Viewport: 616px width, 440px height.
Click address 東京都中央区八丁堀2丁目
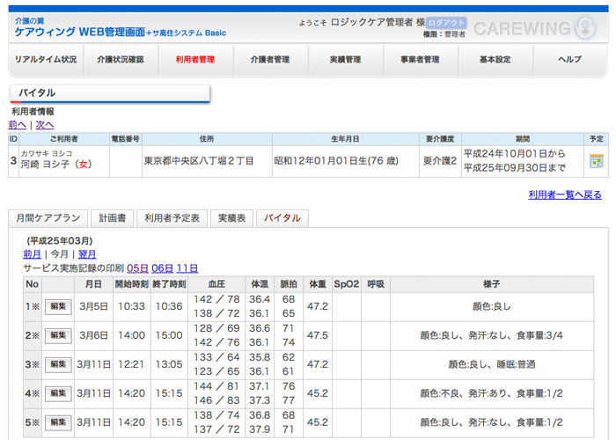199,161
